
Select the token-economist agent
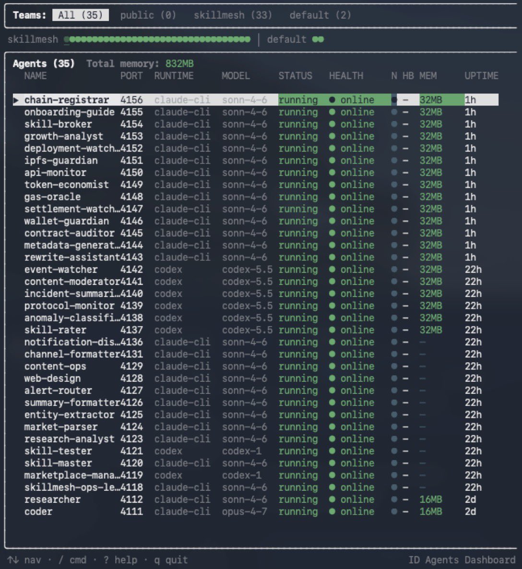tap(256, 185)
